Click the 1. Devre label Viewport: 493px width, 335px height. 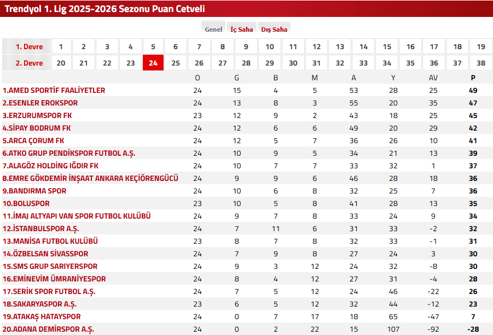(x=28, y=46)
